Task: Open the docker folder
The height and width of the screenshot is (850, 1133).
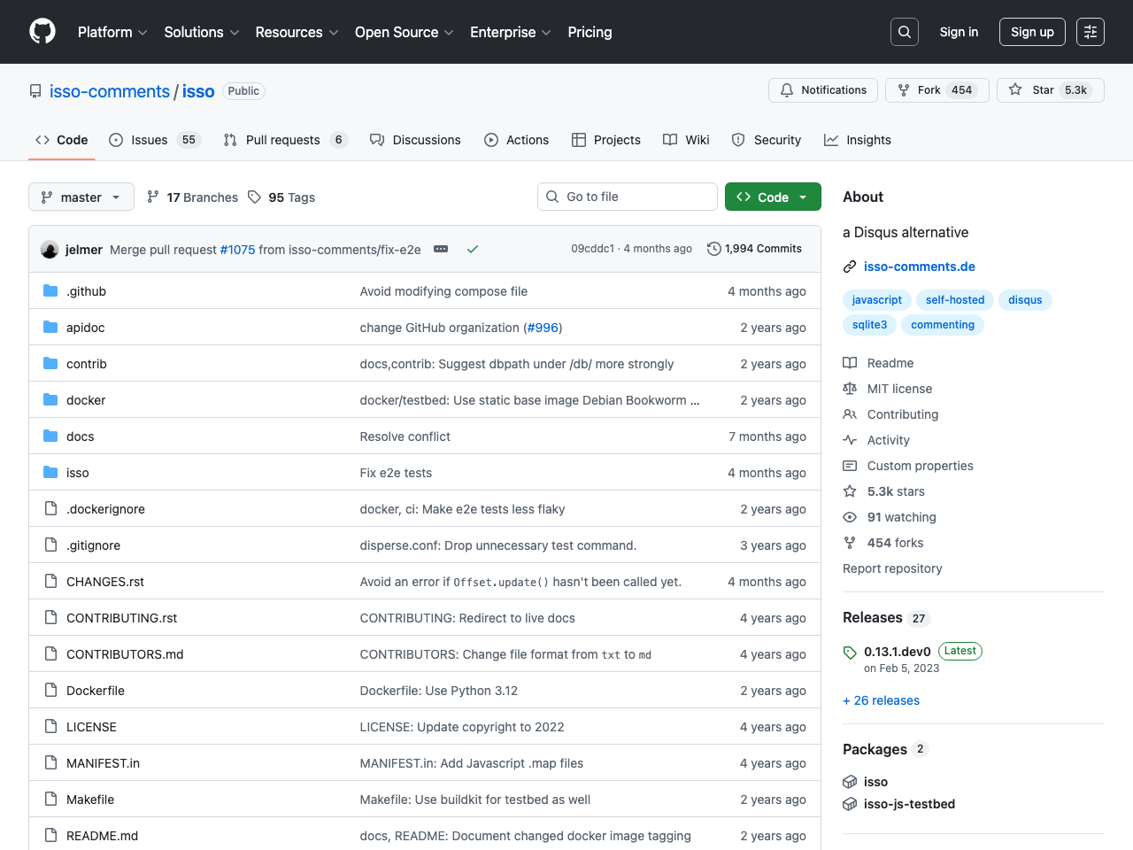Action: pyautogui.click(x=86, y=400)
